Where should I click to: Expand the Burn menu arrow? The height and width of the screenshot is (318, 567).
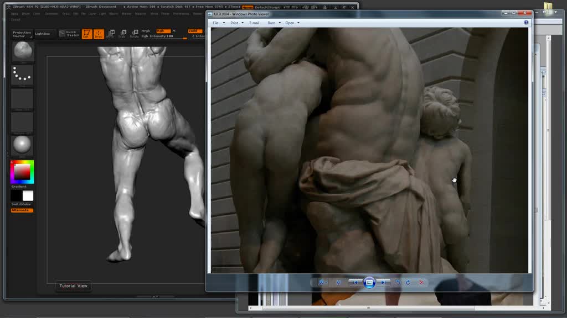click(280, 23)
